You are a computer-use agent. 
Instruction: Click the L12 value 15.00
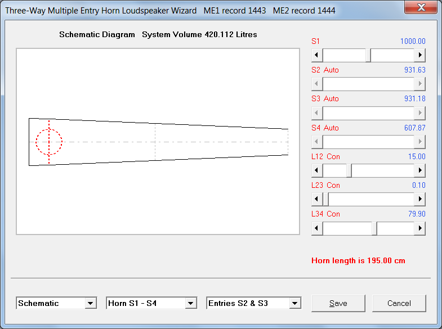[417, 156]
